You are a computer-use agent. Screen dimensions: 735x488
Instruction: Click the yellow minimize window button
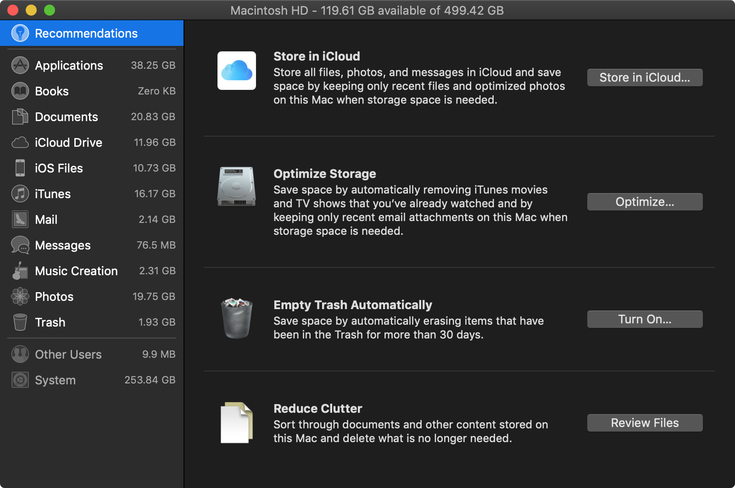pyautogui.click(x=31, y=10)
